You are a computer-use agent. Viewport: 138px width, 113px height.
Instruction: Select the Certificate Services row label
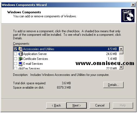tap(36, 59)
